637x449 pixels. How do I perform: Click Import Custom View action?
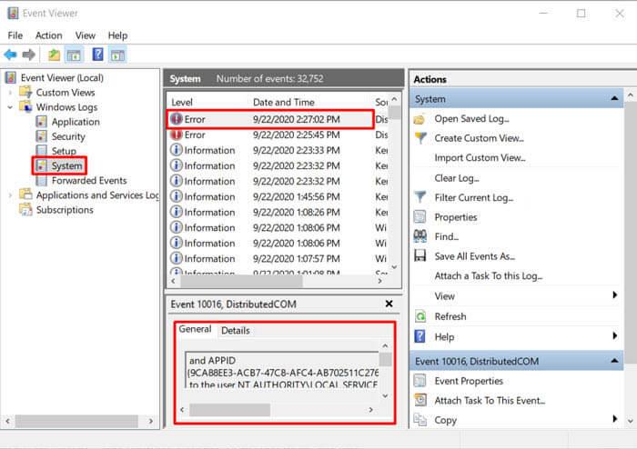[480, 158]
